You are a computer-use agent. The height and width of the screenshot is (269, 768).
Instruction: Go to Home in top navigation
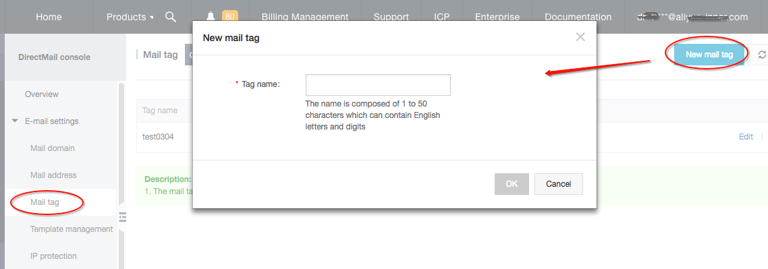[x=49, y=17]
